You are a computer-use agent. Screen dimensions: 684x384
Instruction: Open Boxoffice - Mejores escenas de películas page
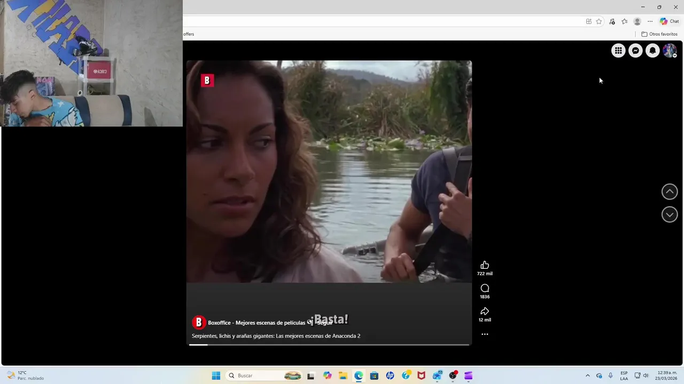coord(256,323)
